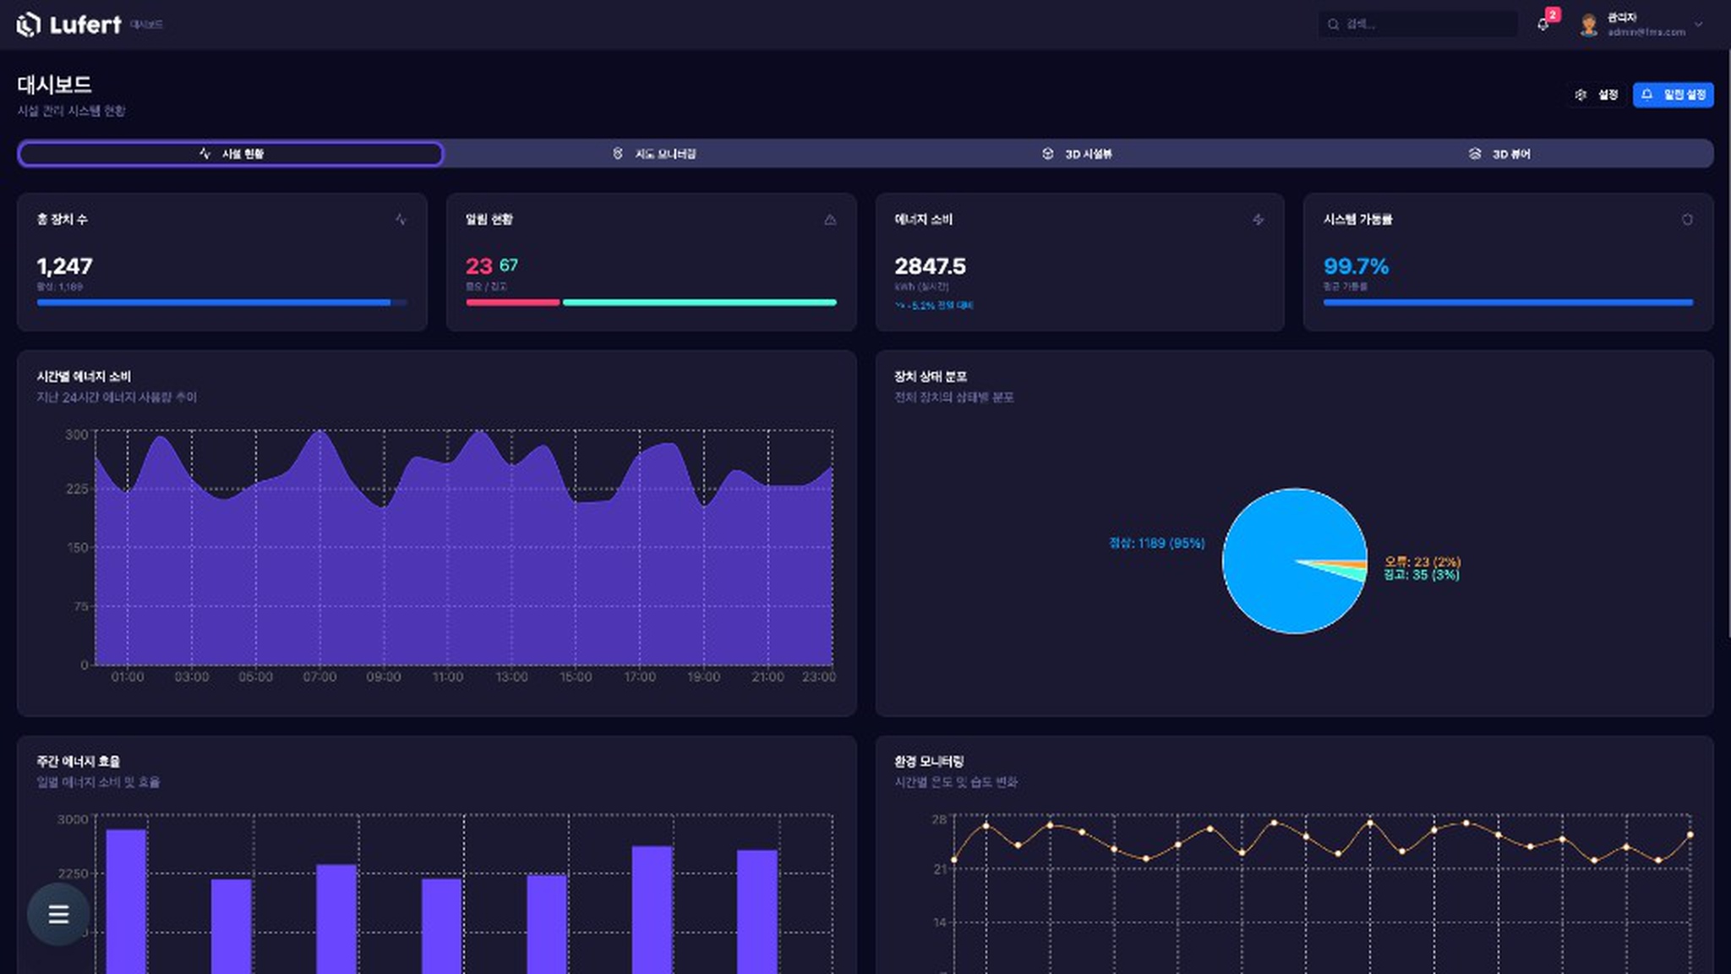This screenshot has width=1731, height=974.
Task: Click the warning triangle icon on alerts card
Action: click(x=830, y=220)
